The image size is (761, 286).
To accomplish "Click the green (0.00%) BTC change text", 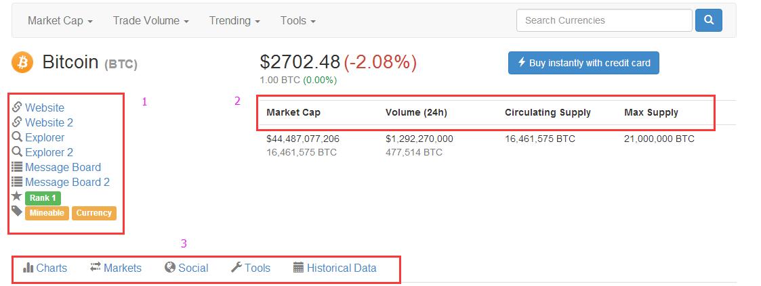I will pos(319,80).
